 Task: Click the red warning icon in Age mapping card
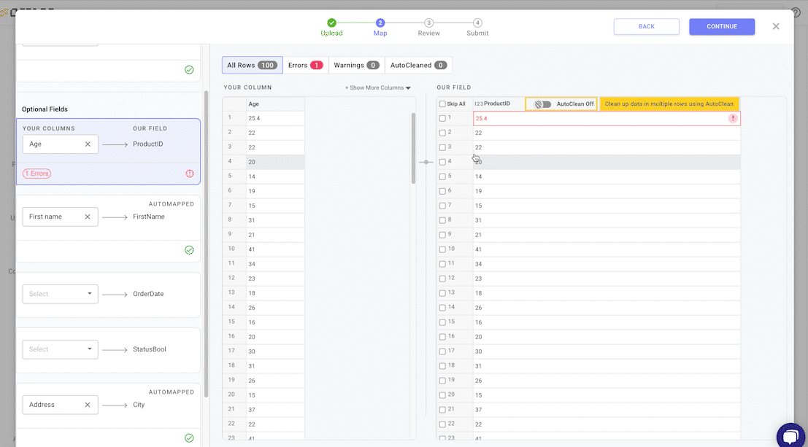tap(190, 174)
